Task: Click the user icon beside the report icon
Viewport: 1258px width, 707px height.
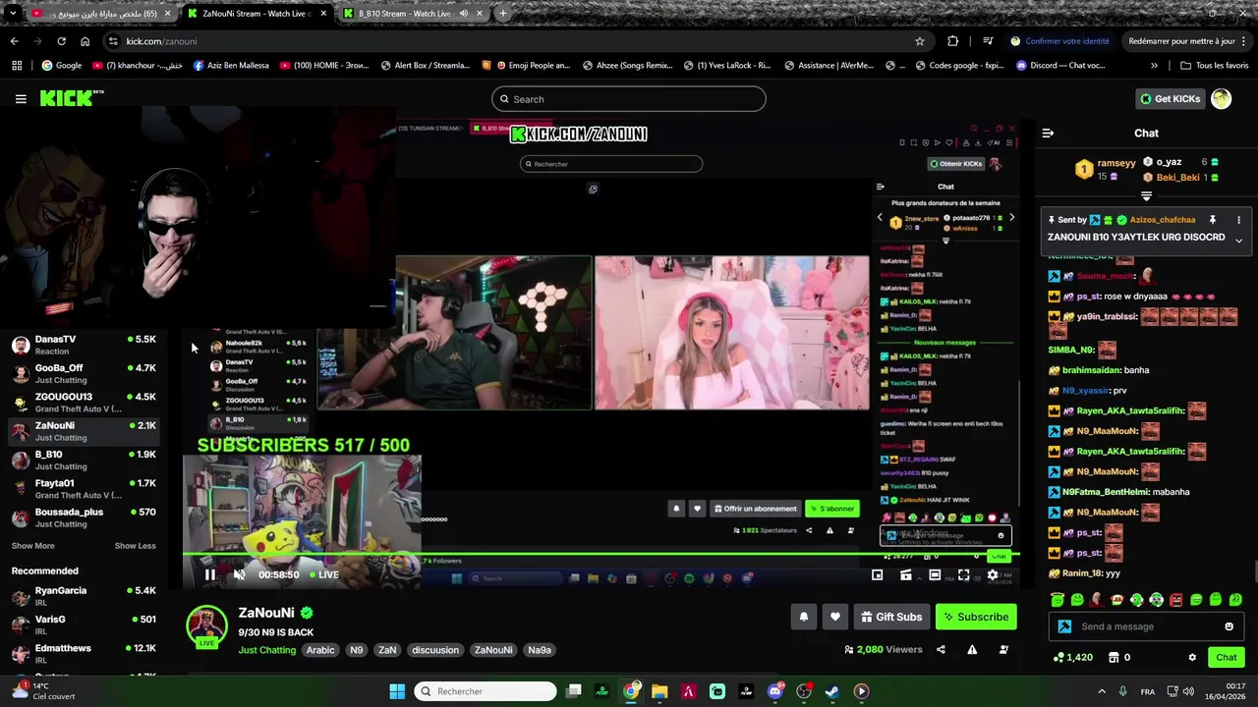Action: tap(1003, 649)
